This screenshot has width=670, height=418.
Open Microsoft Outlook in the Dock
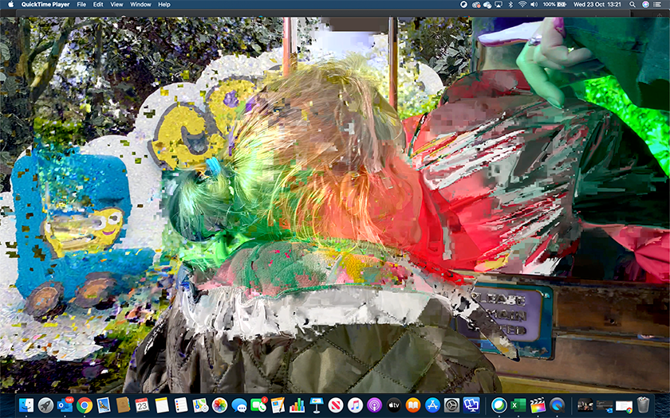[65, 404]
